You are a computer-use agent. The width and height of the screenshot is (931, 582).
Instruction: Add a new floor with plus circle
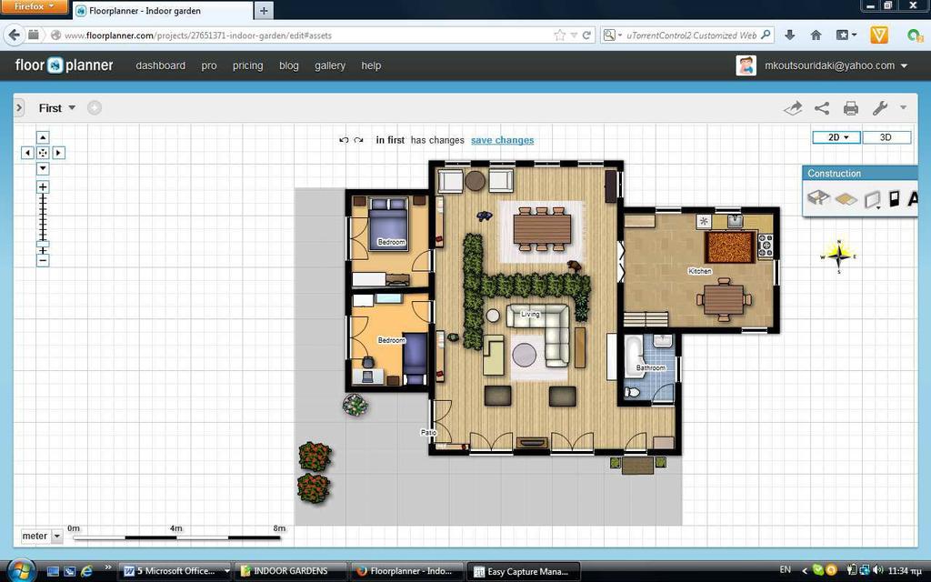click(95, 108)
